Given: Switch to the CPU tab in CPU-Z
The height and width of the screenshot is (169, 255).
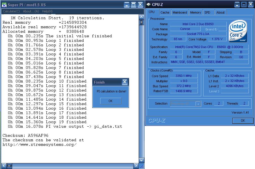Looking at the screenshot, I should pyautogui.click(x=152, y=12).
